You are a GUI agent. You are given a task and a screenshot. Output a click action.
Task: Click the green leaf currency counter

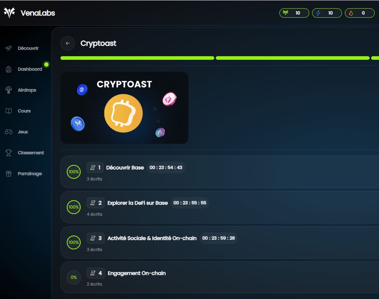294,13
